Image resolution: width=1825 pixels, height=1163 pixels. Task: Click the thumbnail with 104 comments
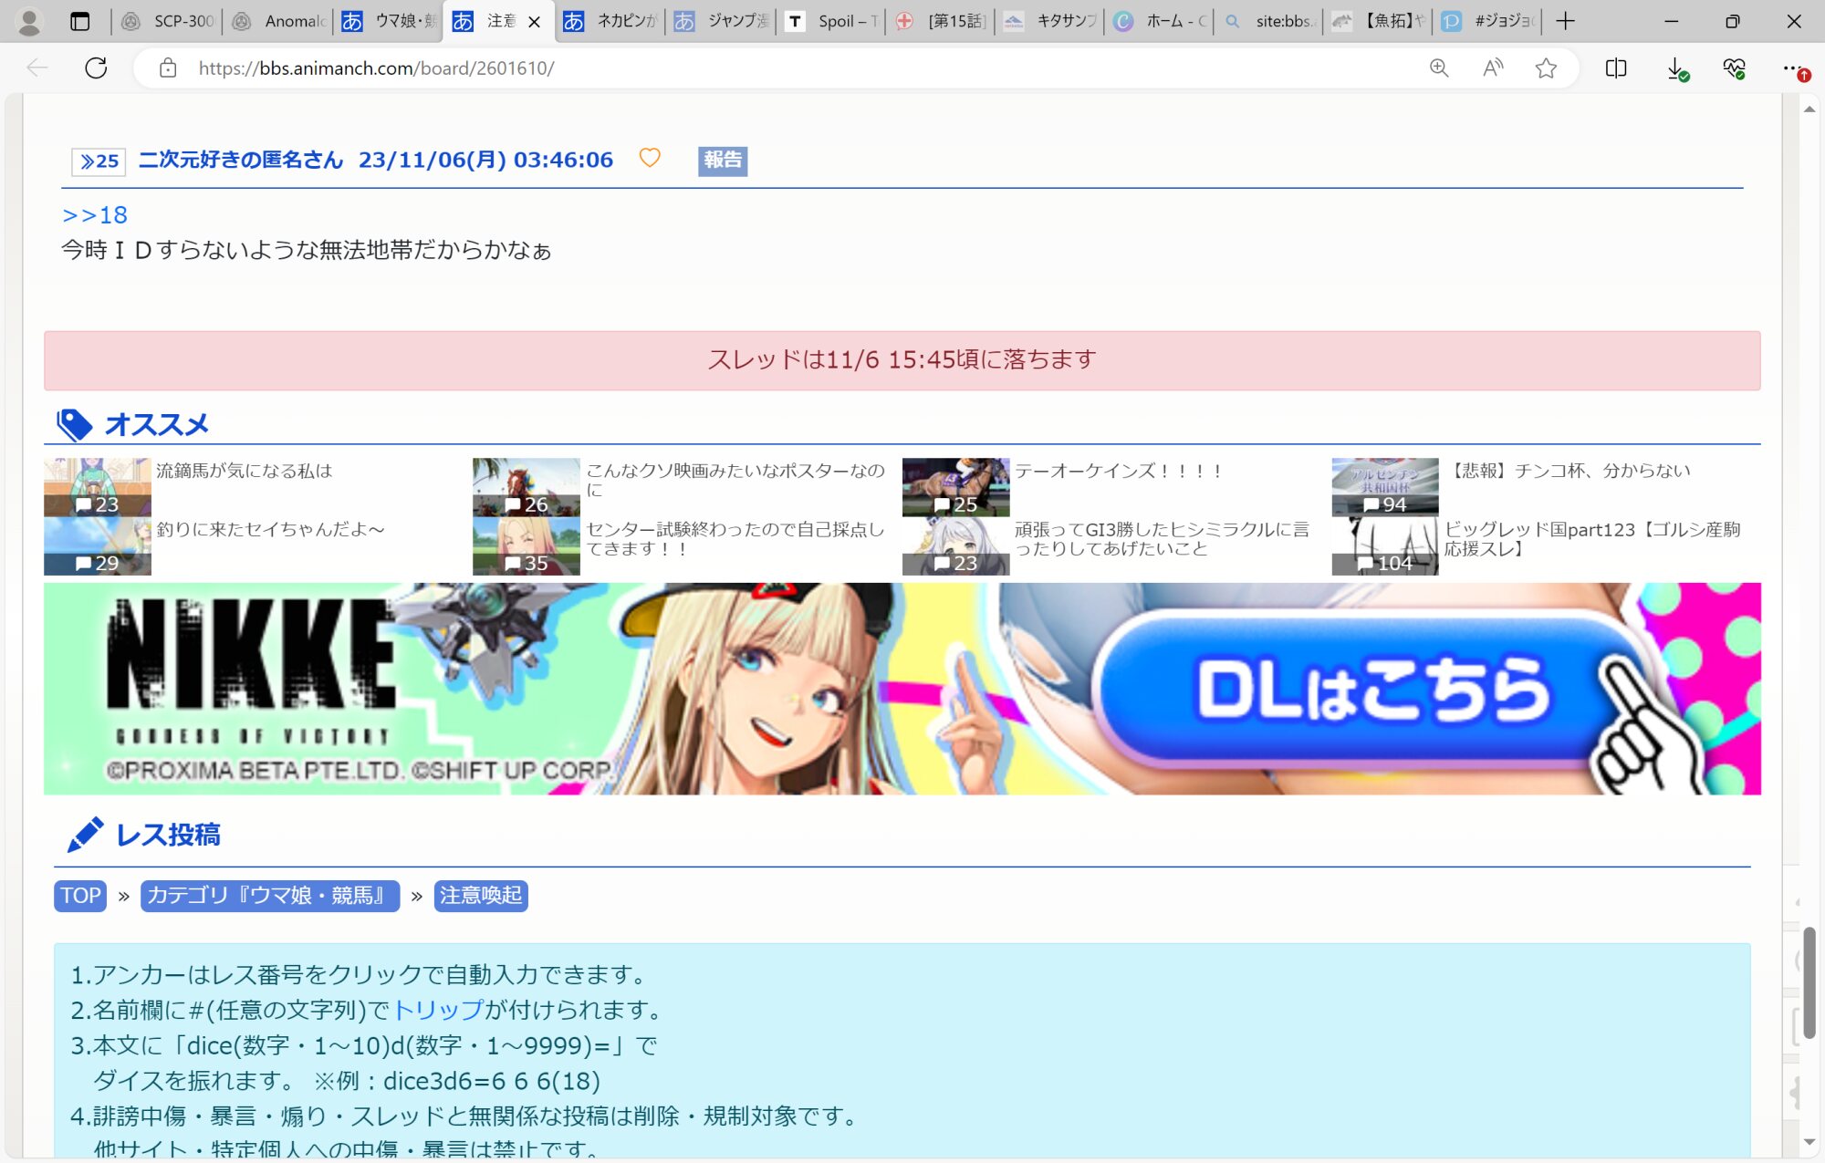(1385, 545)
